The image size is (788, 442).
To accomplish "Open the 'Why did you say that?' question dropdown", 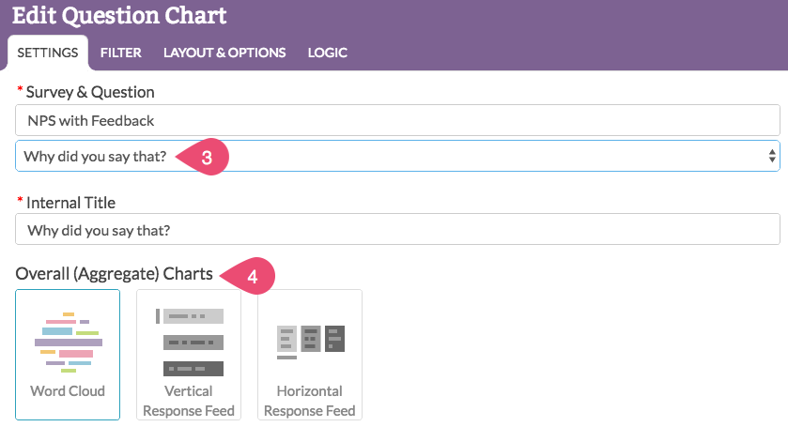I will point(394,156).
